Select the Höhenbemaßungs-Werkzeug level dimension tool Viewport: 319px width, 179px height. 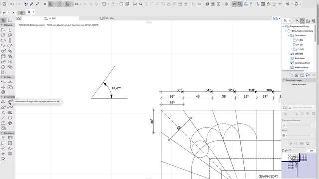[10, 102]
